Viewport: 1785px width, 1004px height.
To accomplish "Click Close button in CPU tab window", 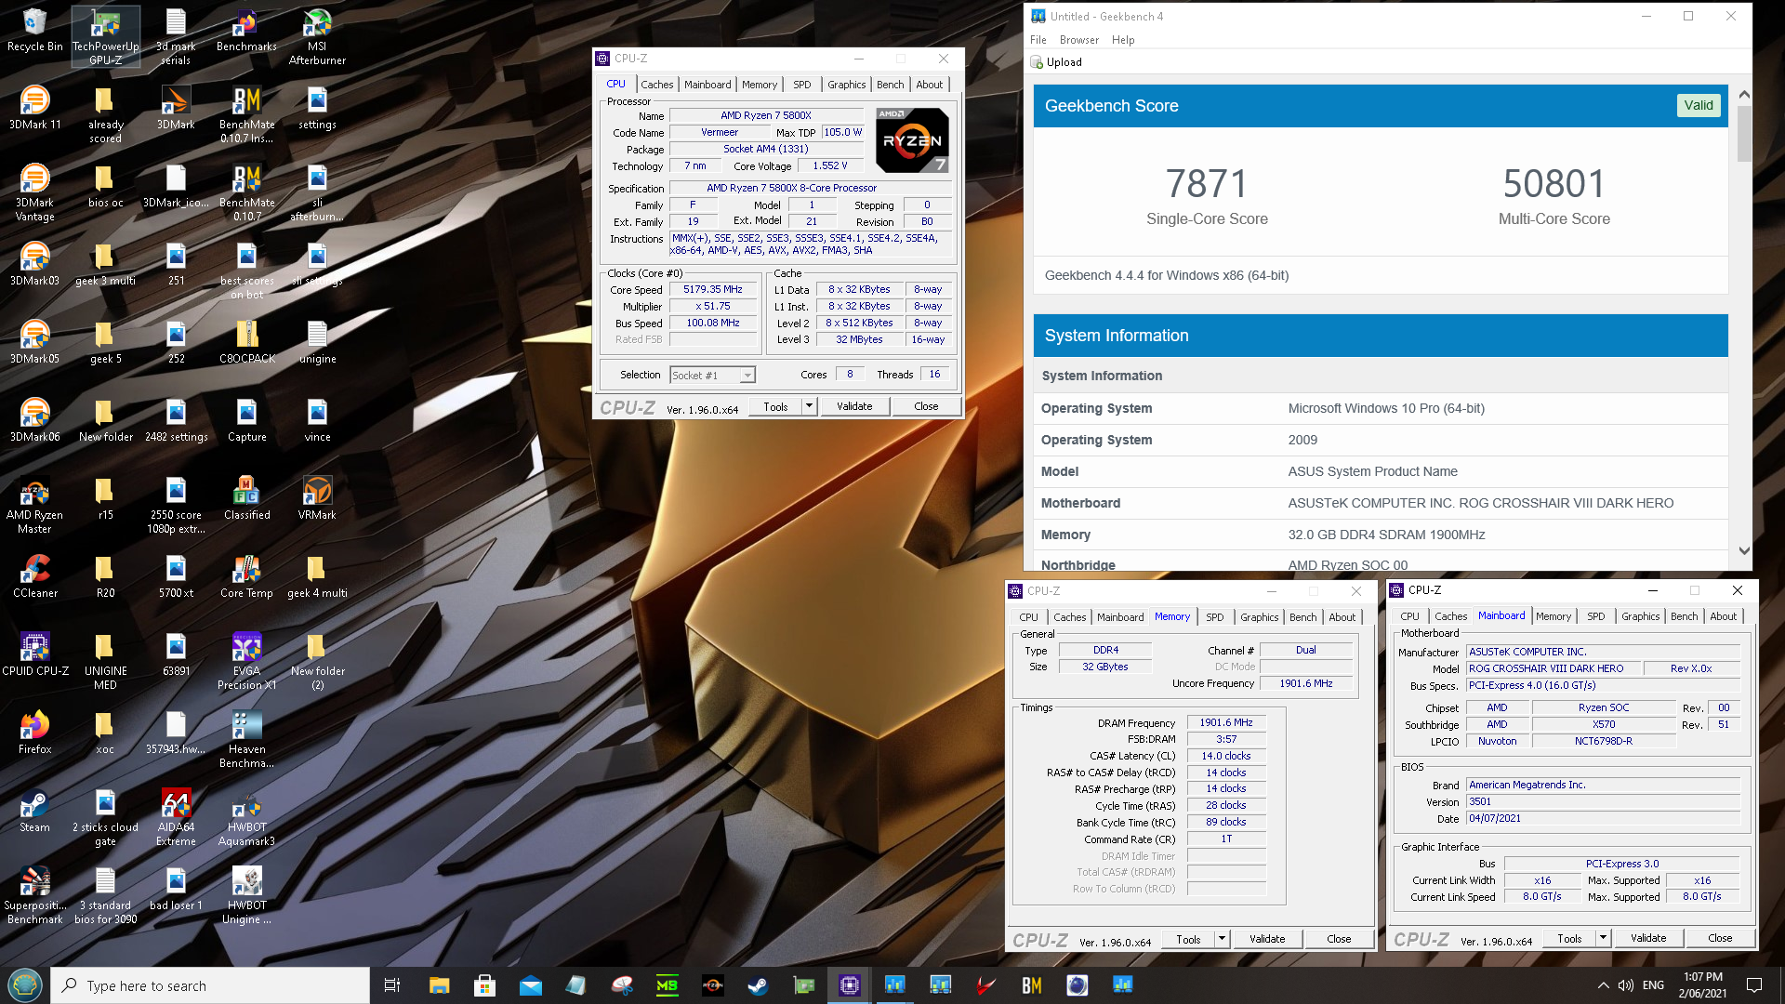I will click(x=926, y=406).
